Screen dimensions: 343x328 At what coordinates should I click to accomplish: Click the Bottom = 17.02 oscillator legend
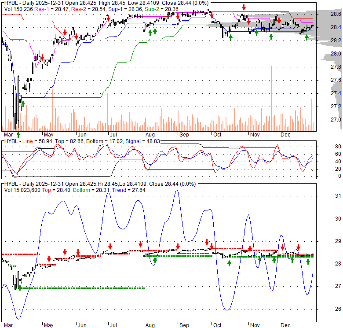click(x=105, y=141)
